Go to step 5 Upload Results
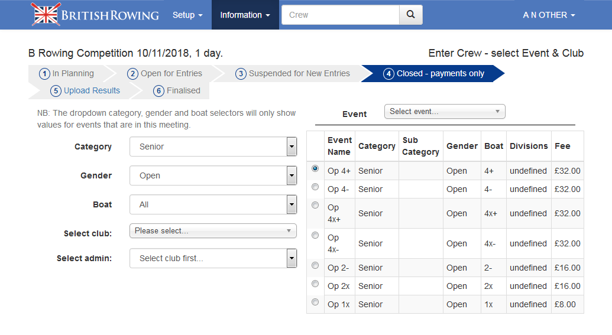The image size is (612, 335). [86, 91]
